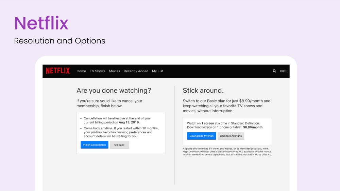Screen dimensions: 340x191
Task: Click the Go Back button
Action: click(119, 145)
